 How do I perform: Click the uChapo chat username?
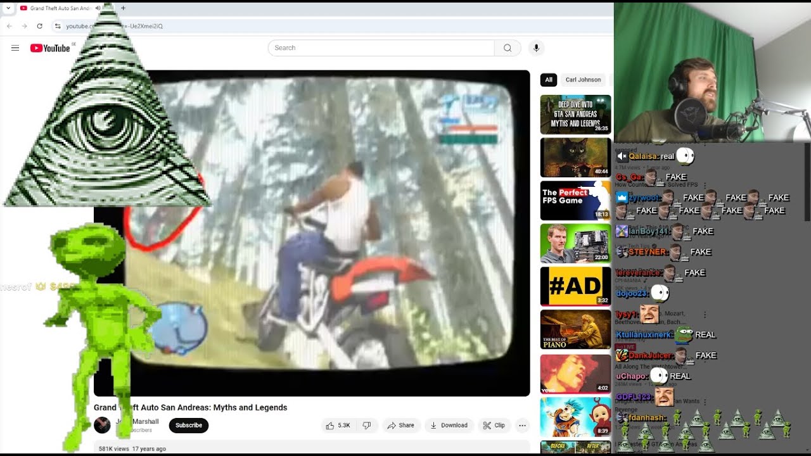pyautogui.click(x=631, y=376)
